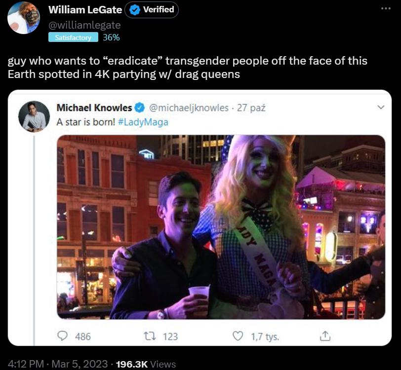The width and height of the screenshot is (401, 370).
Task: Open the dropdown arrow beside Knowles' tweet
Action: [381, 106]
